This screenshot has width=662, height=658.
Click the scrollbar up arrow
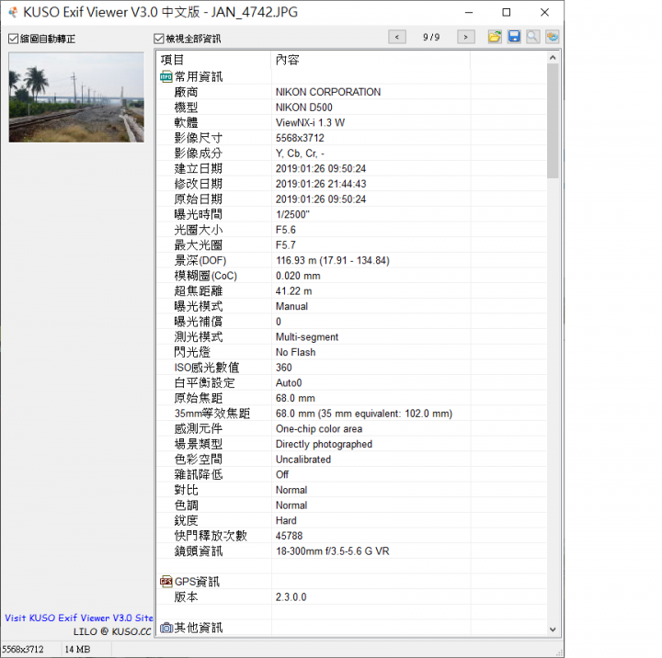coord(553,57)
